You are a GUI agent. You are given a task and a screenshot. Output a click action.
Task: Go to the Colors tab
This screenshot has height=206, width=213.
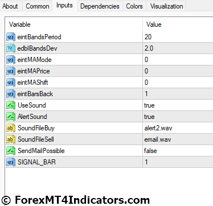[134, 6]
